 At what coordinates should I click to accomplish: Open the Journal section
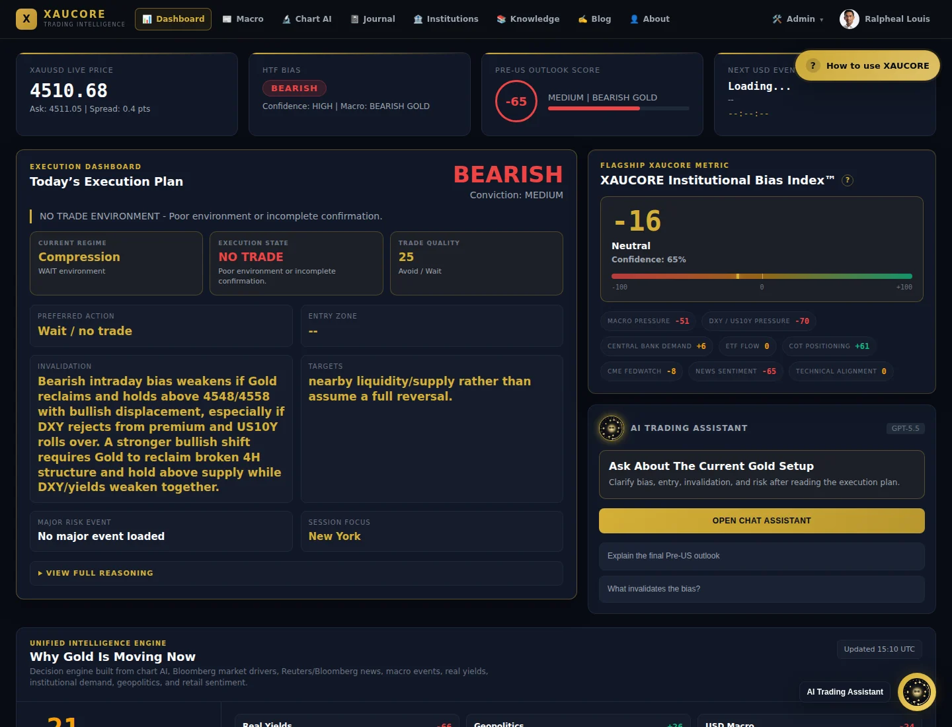click(x=373, y=19)
